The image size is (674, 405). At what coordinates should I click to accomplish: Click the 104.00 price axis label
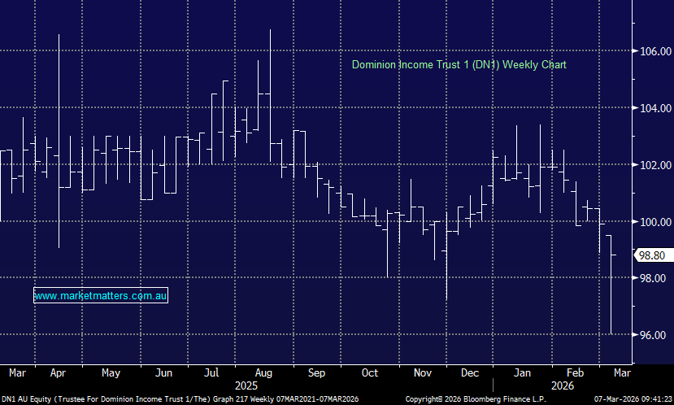point(654,108)
